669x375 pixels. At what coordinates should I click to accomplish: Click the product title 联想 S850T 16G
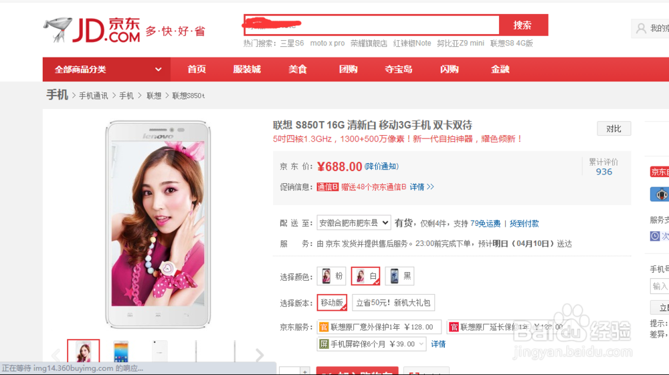pos(373,125)
